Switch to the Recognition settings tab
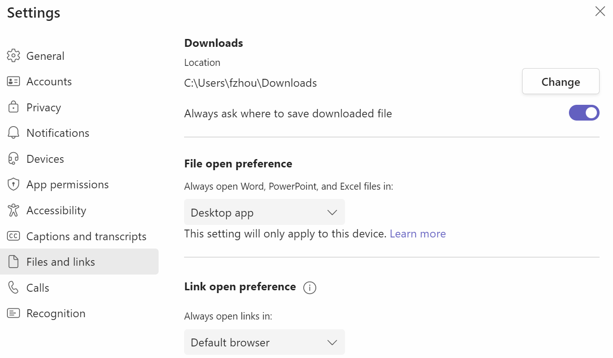This screenshot has width=613, height=358. tap(56, 313)
